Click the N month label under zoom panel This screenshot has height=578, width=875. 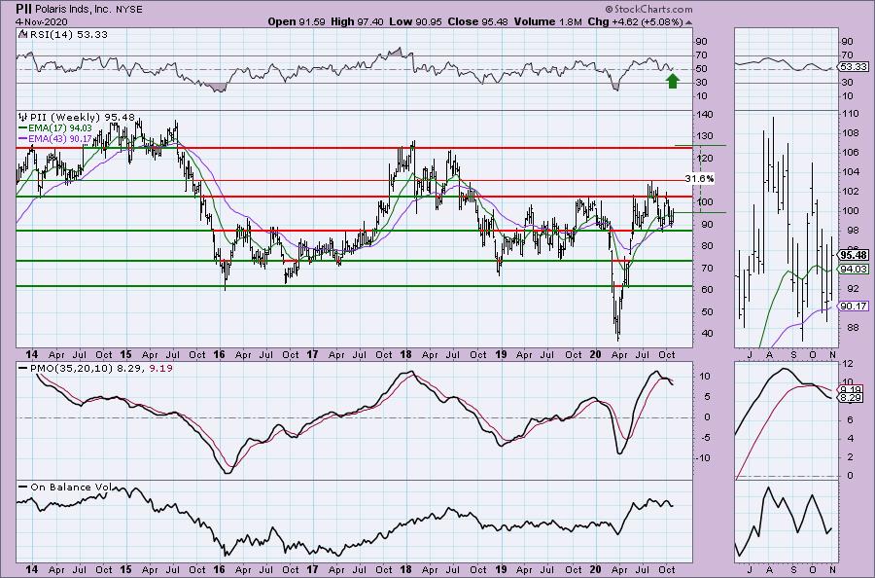coord(832,354)
